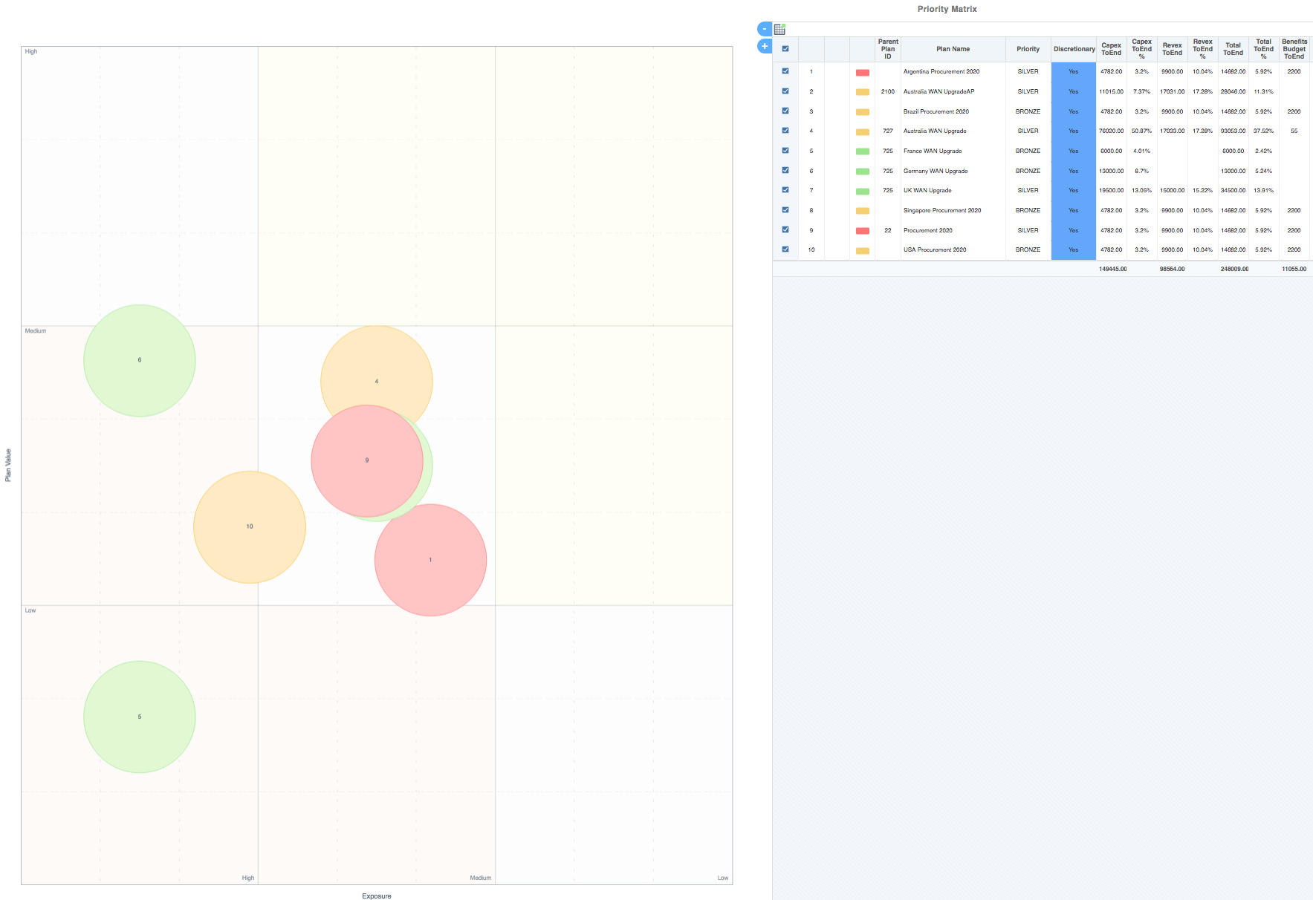Click the Benefits Budget ToEnd column header
Viewport: 1313px width, 900px height.
1294,49
